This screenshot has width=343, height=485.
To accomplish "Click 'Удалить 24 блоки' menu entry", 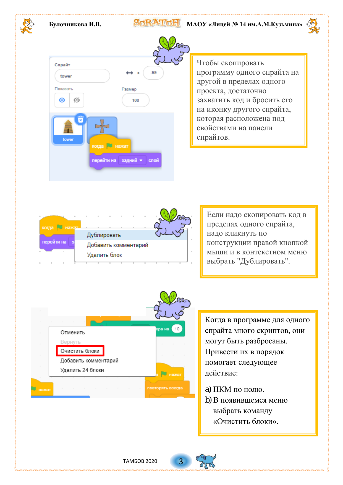I will click(82, 370).
